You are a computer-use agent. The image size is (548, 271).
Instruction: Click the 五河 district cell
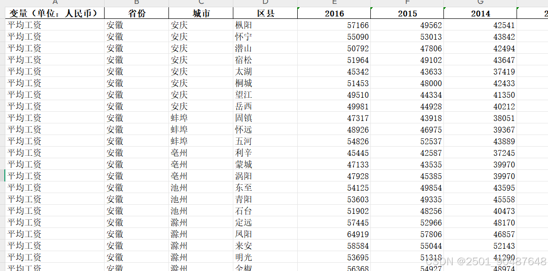click(265, 141)
